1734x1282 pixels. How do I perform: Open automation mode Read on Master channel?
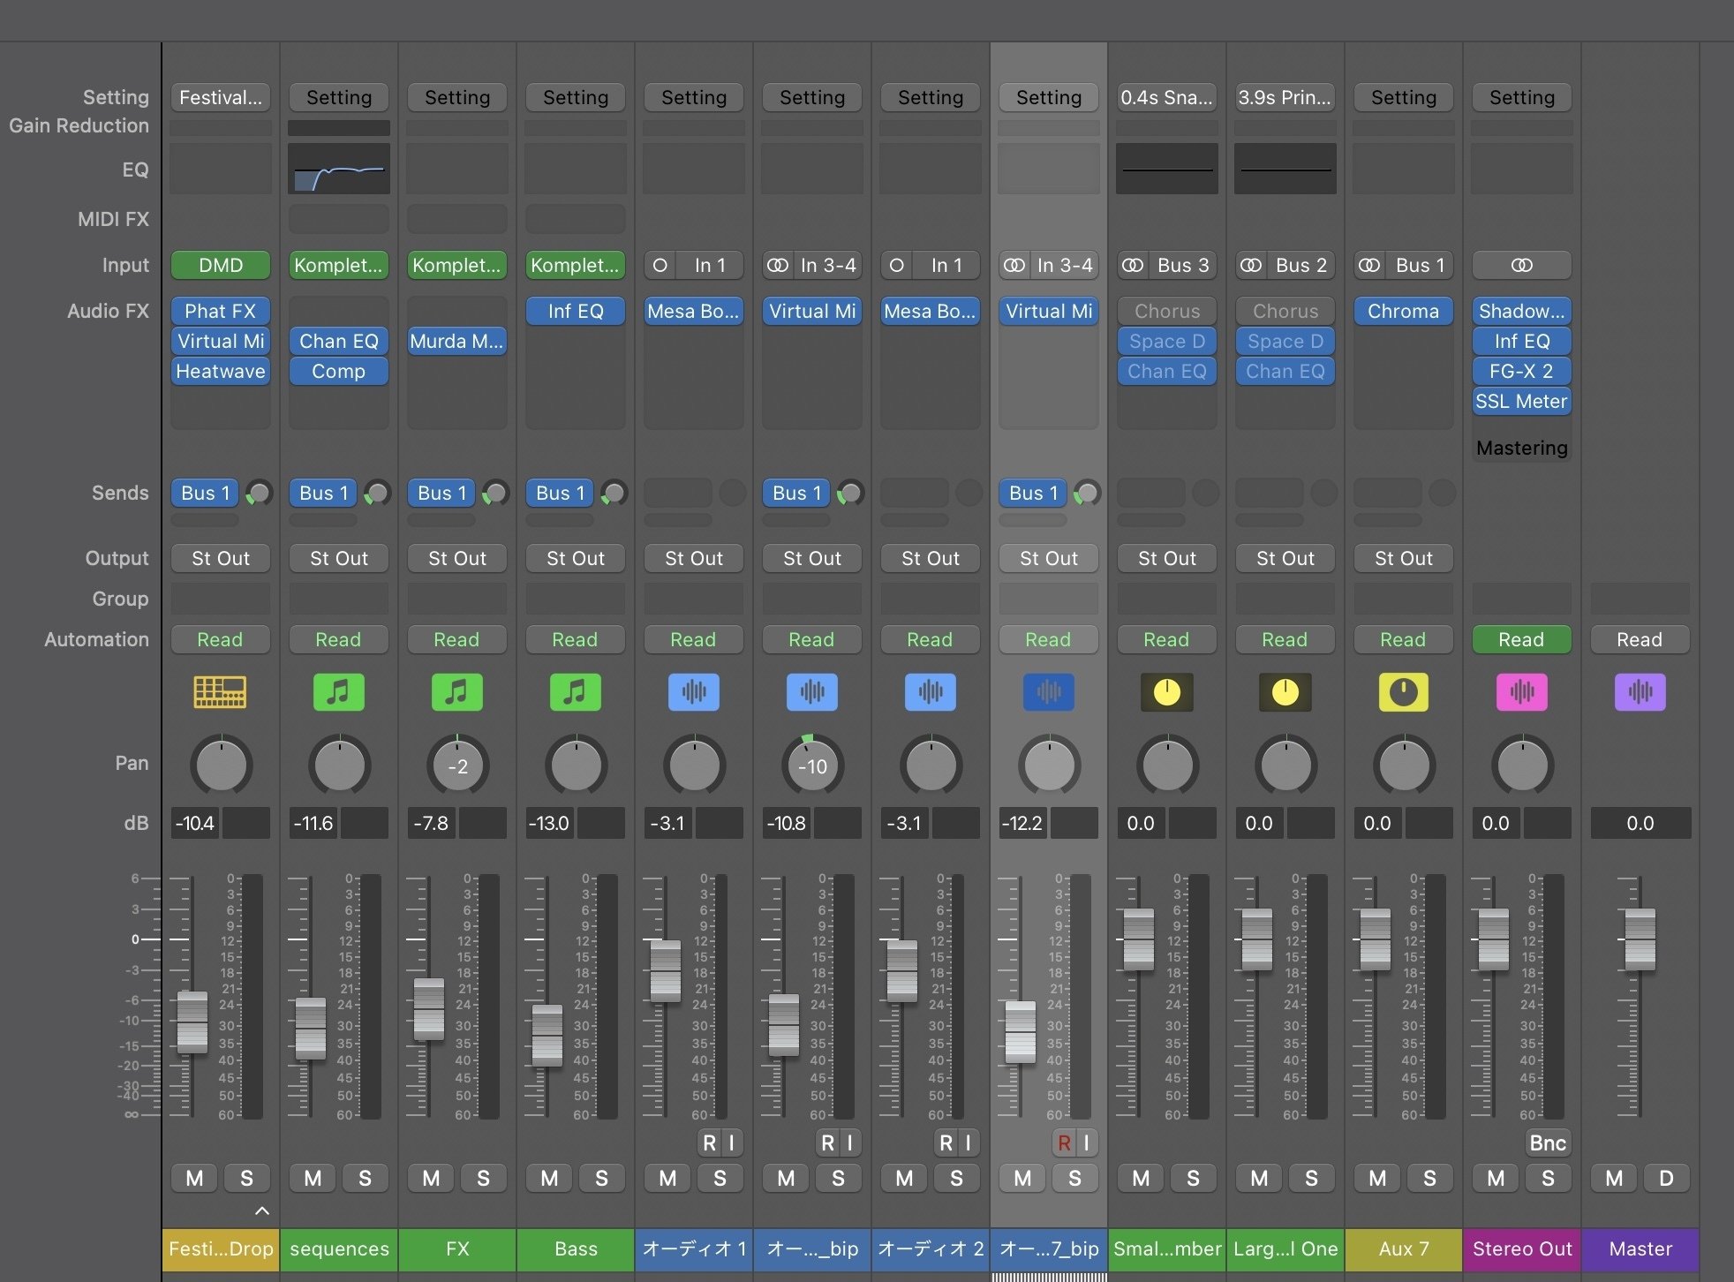pyautogui.click(x=1640, y=639)
